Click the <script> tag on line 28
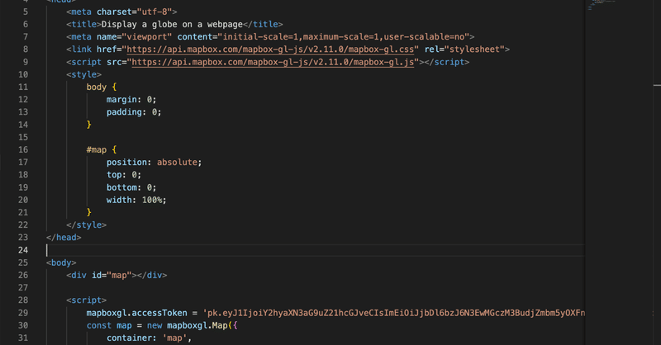Image resolution: width=661 pixels, height=345 pixels. coord(87,300)
